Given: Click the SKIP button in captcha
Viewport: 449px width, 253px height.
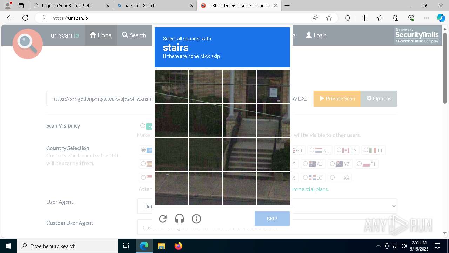Looking at the screenshot, I should click(x=272, y=219).
